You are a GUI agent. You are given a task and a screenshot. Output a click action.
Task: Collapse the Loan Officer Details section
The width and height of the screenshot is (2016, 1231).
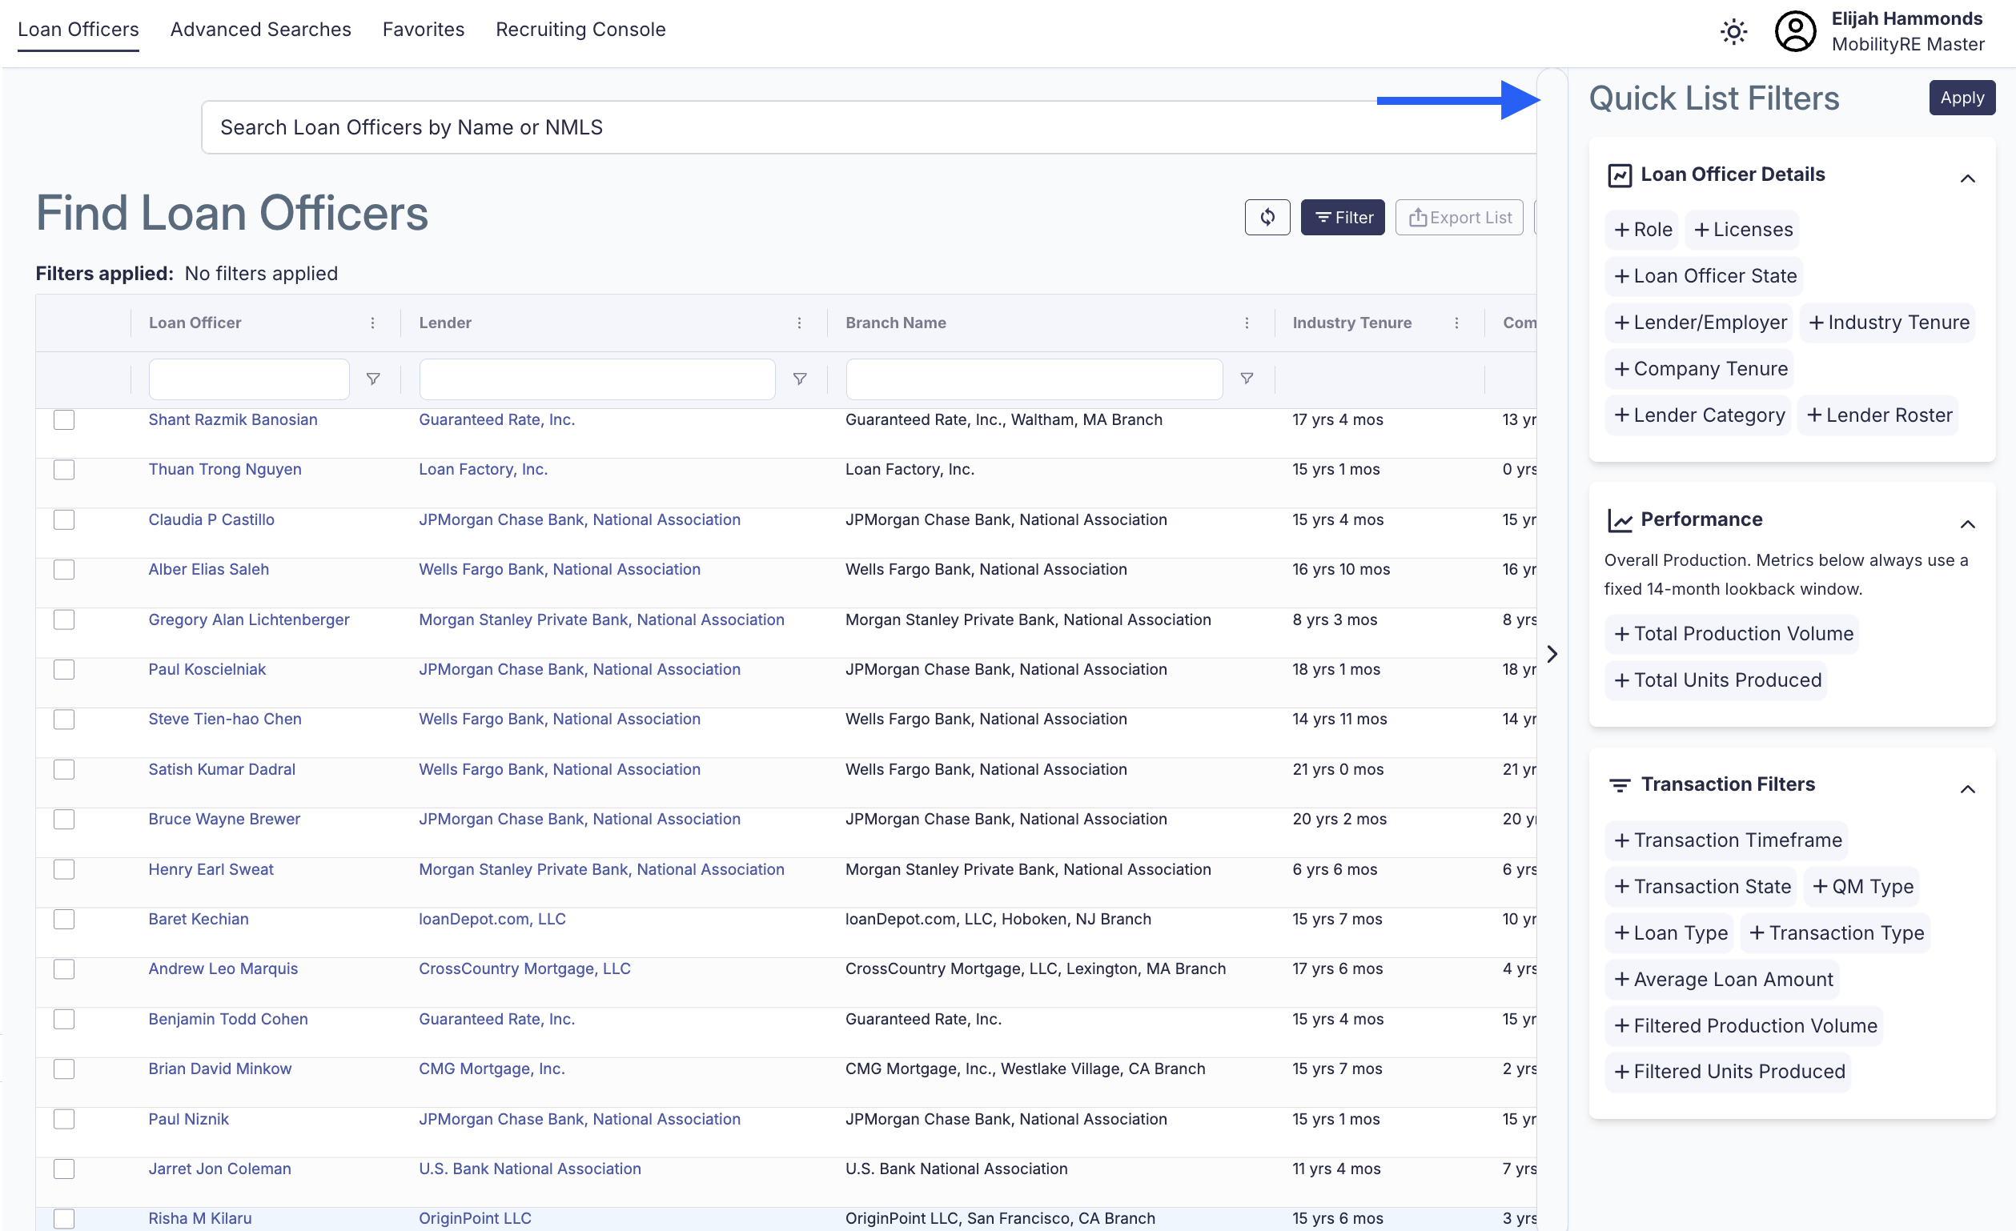point(1968,178)
